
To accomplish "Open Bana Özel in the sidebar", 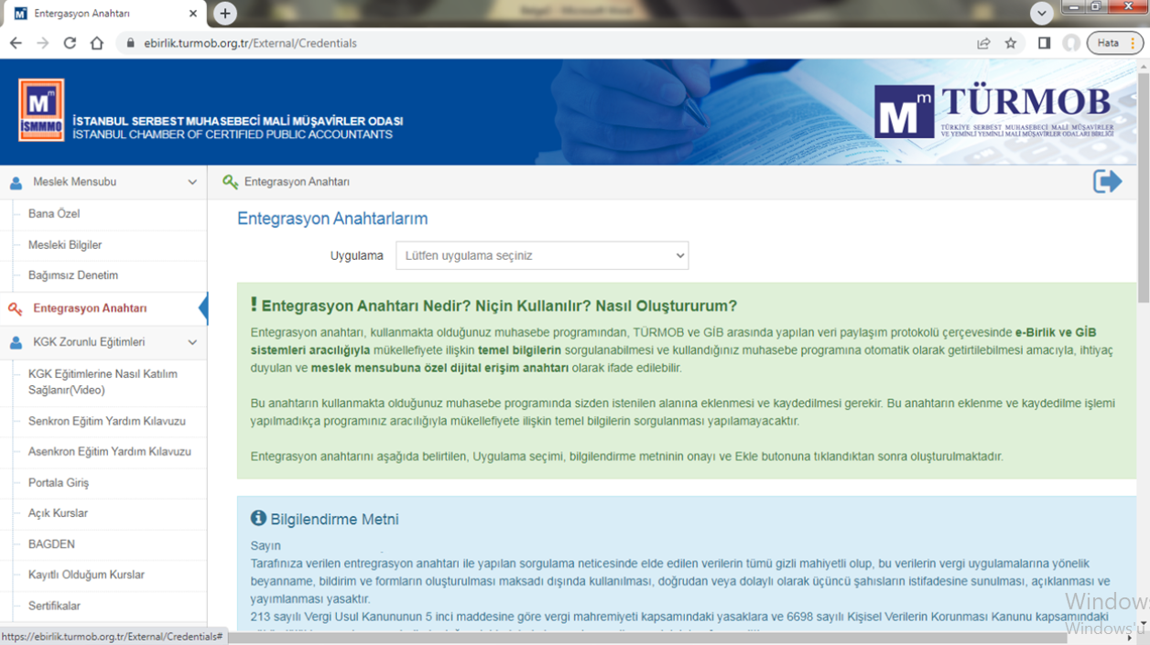I will 54,214.
